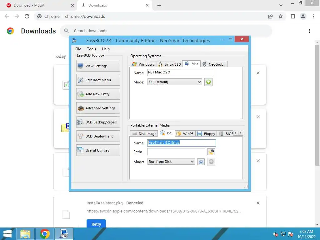
Task: Click the empty ISO Path field
Action: pos(176,152)
